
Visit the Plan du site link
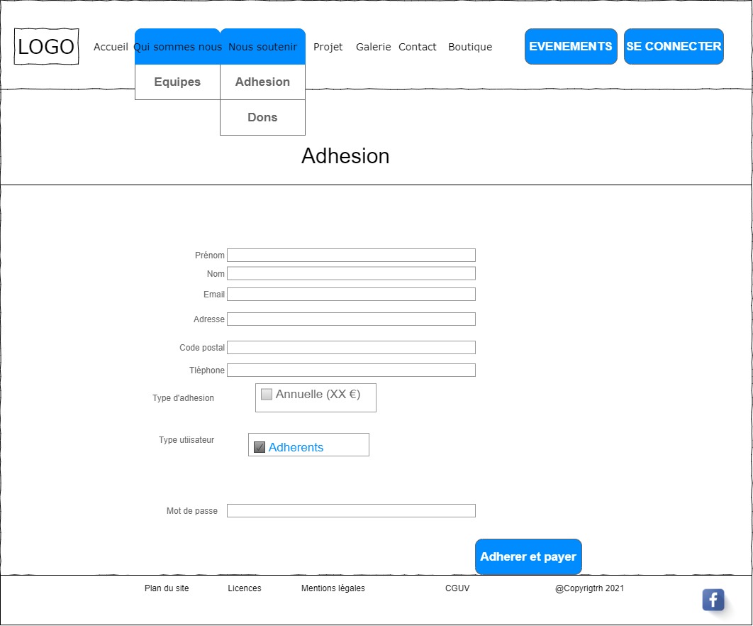(x=167, y=588)
